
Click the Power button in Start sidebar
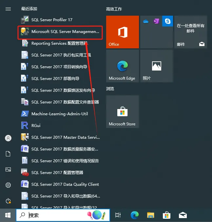(x=8, y=201)
